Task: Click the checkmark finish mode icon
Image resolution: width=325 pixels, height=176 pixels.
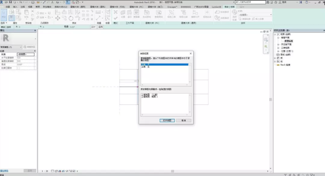Action: point(115,18)
